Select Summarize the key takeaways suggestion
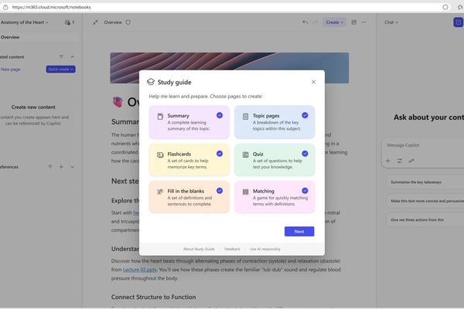464x309 pixels. click(425, 182)
